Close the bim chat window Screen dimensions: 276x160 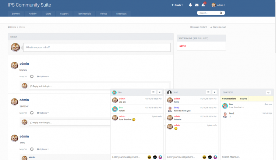[159, 92]
